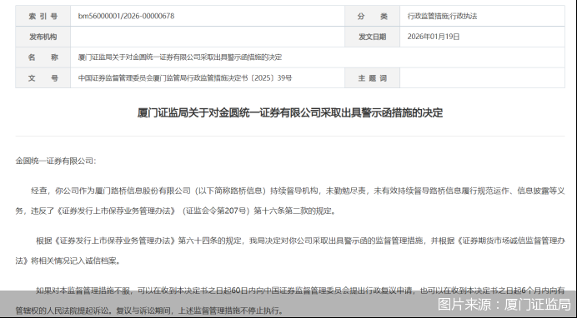
Task: Click the salutation 金圆统一证券有限公司:
Action: tap(56, 161)
